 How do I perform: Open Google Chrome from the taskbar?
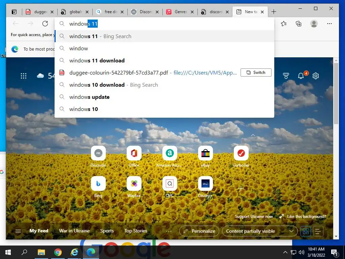(x=58, y=252)
